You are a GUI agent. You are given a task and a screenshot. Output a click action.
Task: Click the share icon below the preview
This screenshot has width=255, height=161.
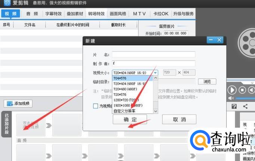pyautogui.click(x=245, y=106)
